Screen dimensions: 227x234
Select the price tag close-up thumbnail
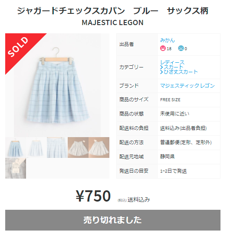pos(16,168)
